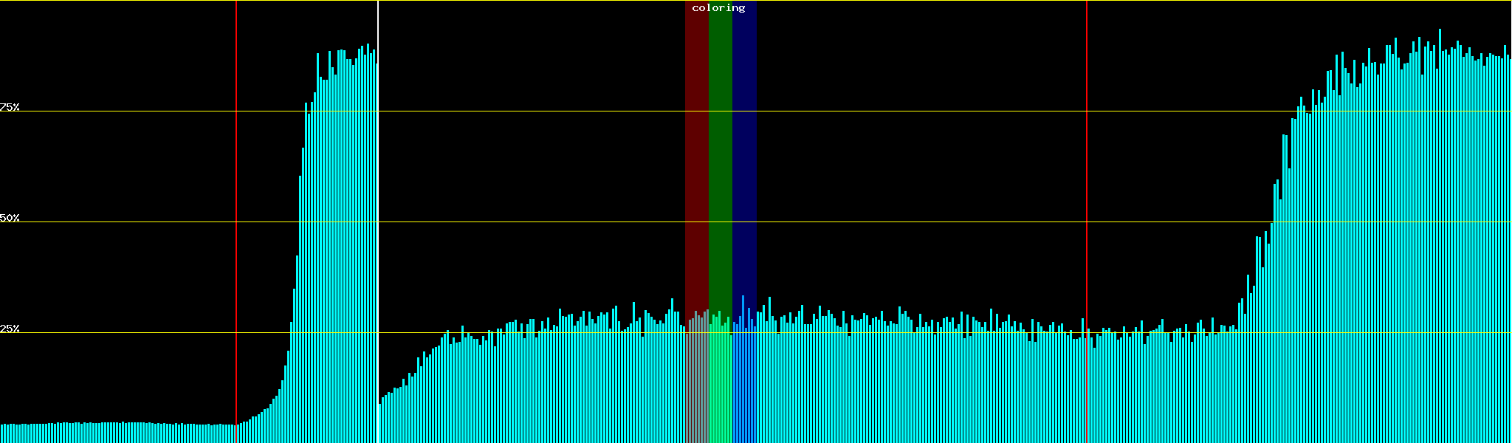
Task: Click the bright green bars under the green band
Action: [x=720, y=384]
